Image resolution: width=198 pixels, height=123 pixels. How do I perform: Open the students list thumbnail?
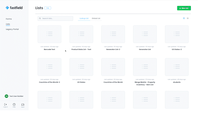click(176, 67)
